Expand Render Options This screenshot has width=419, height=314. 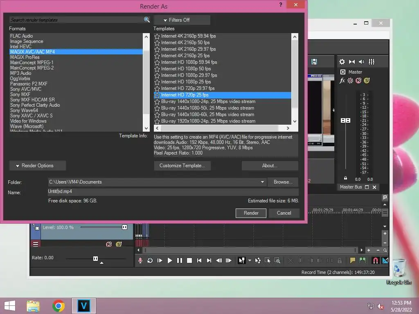click(38, 166)
